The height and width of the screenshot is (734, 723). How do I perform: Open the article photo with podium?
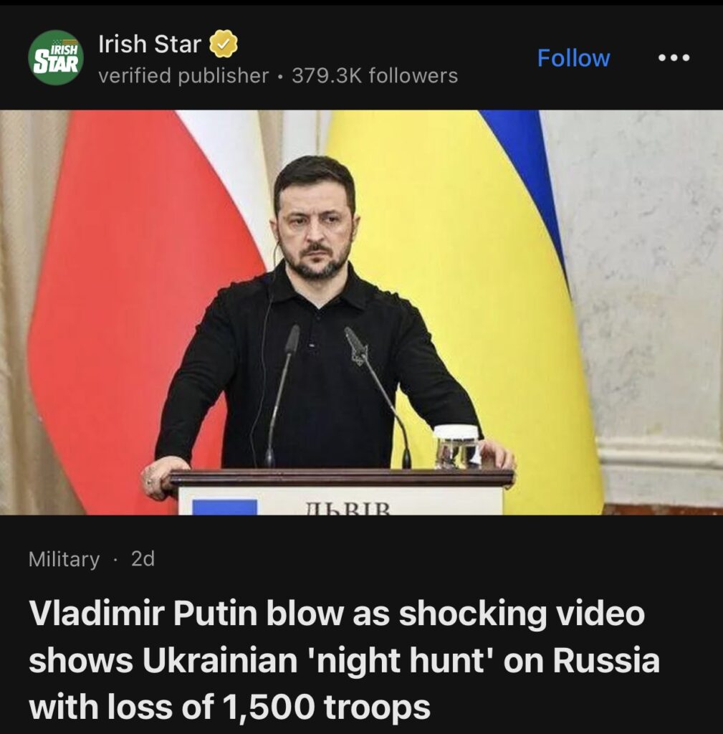[361, 313]
